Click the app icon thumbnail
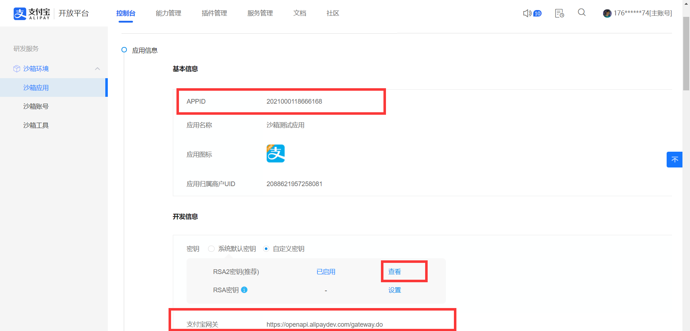690x331 pixels. [x=276, y=153]
